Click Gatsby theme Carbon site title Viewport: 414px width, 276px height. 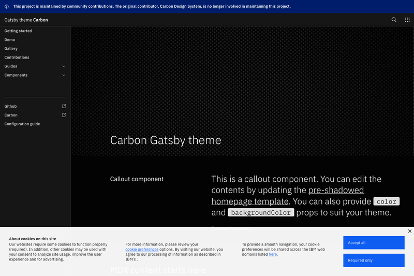point(26,20)
